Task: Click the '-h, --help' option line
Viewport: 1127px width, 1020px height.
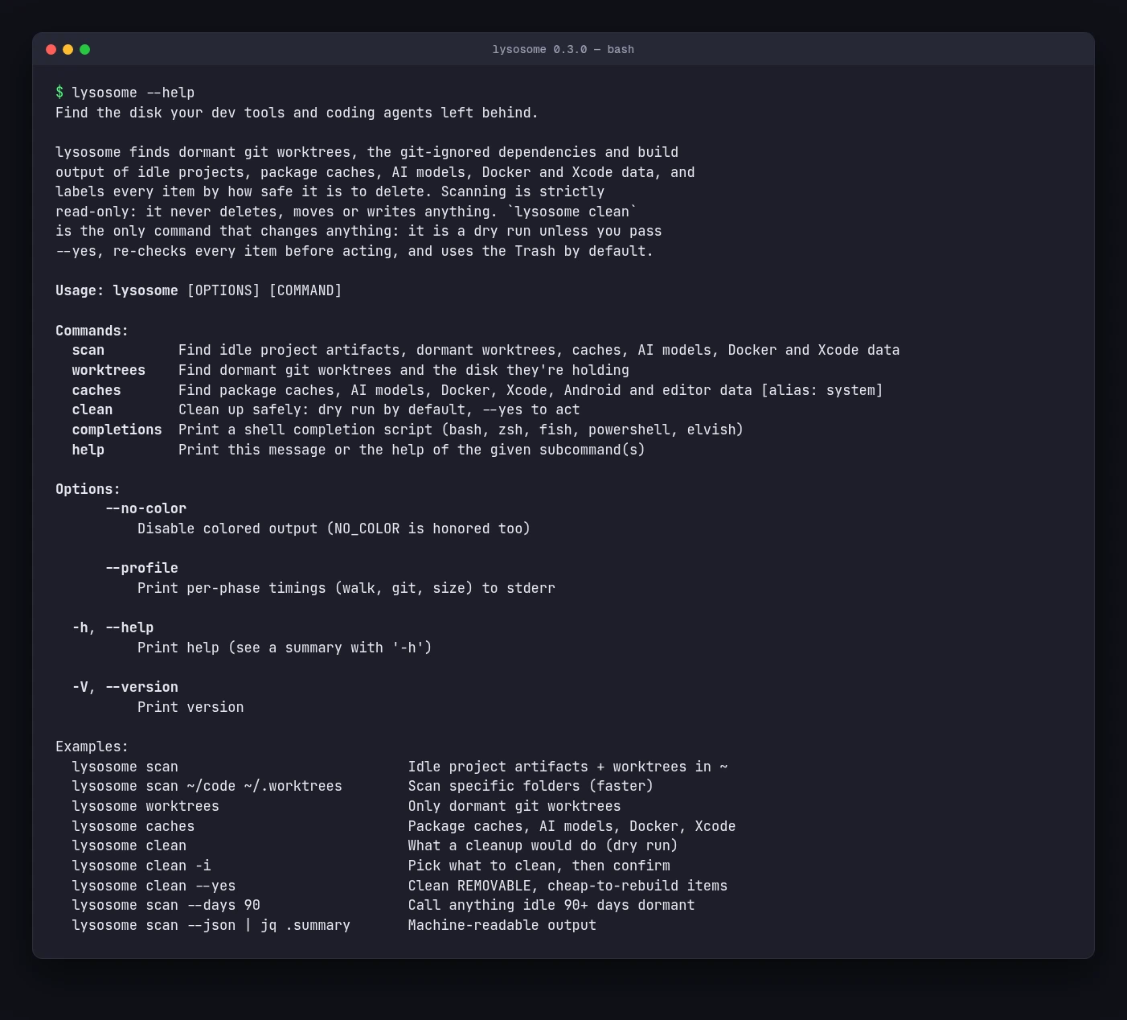Action: (x=113, y=627)
